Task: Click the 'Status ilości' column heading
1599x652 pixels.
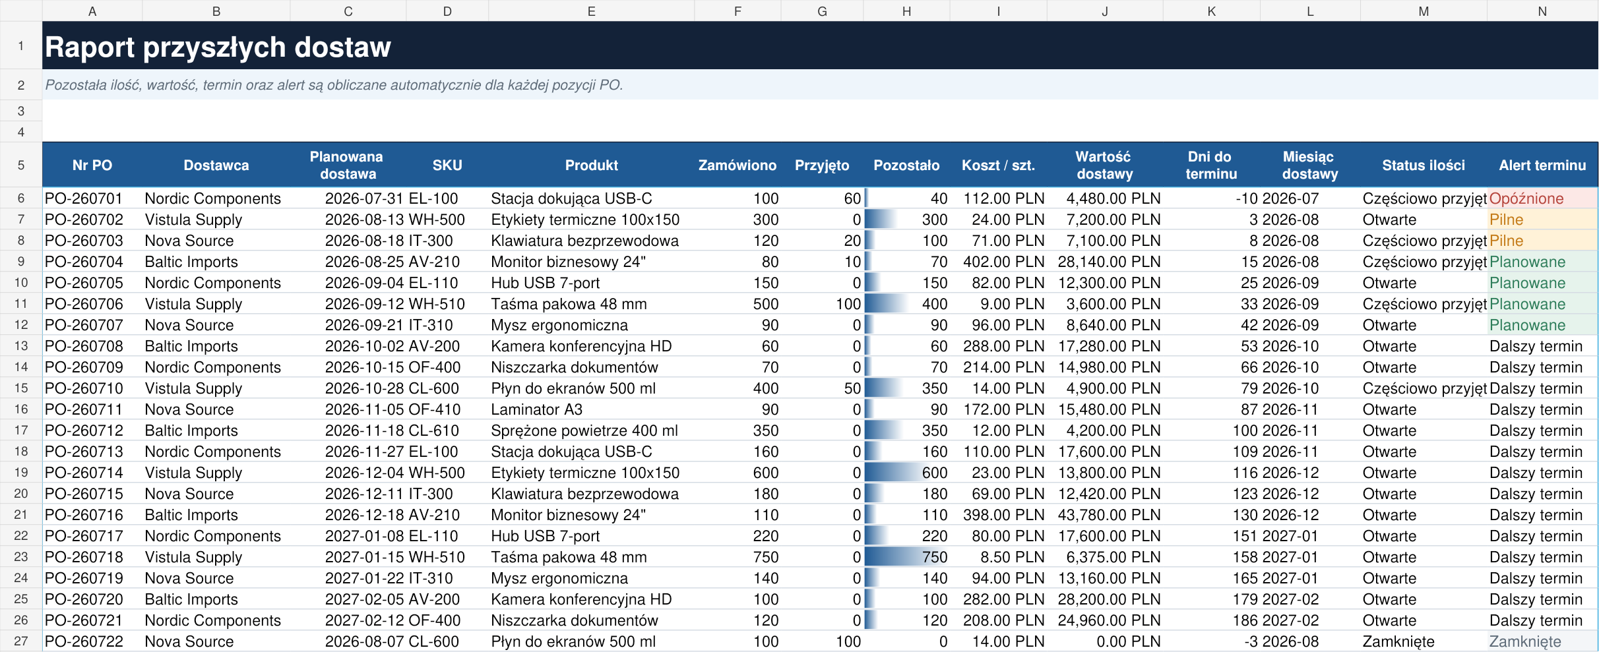Action: 1424,165
